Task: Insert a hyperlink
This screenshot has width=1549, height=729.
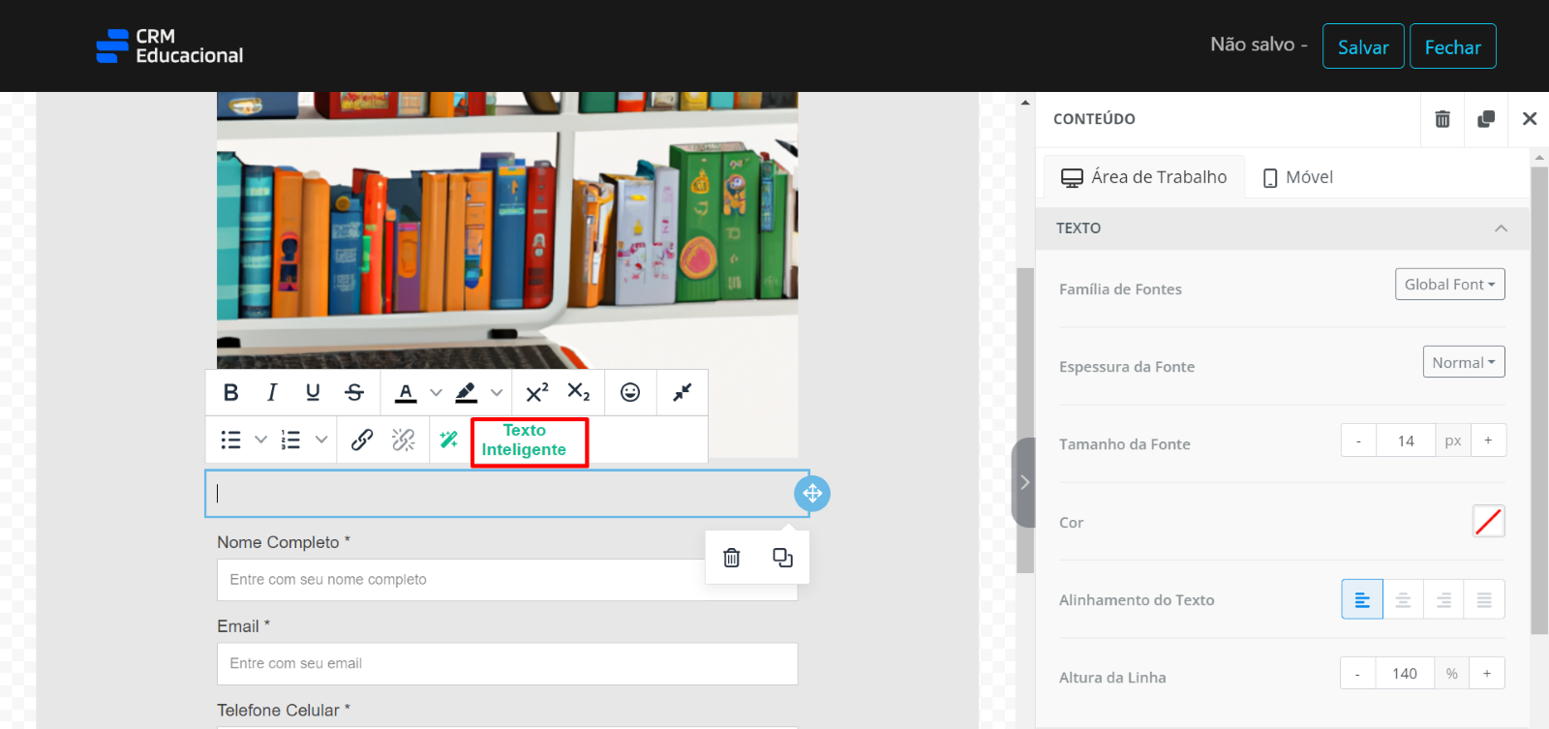Action: (362, 440)
